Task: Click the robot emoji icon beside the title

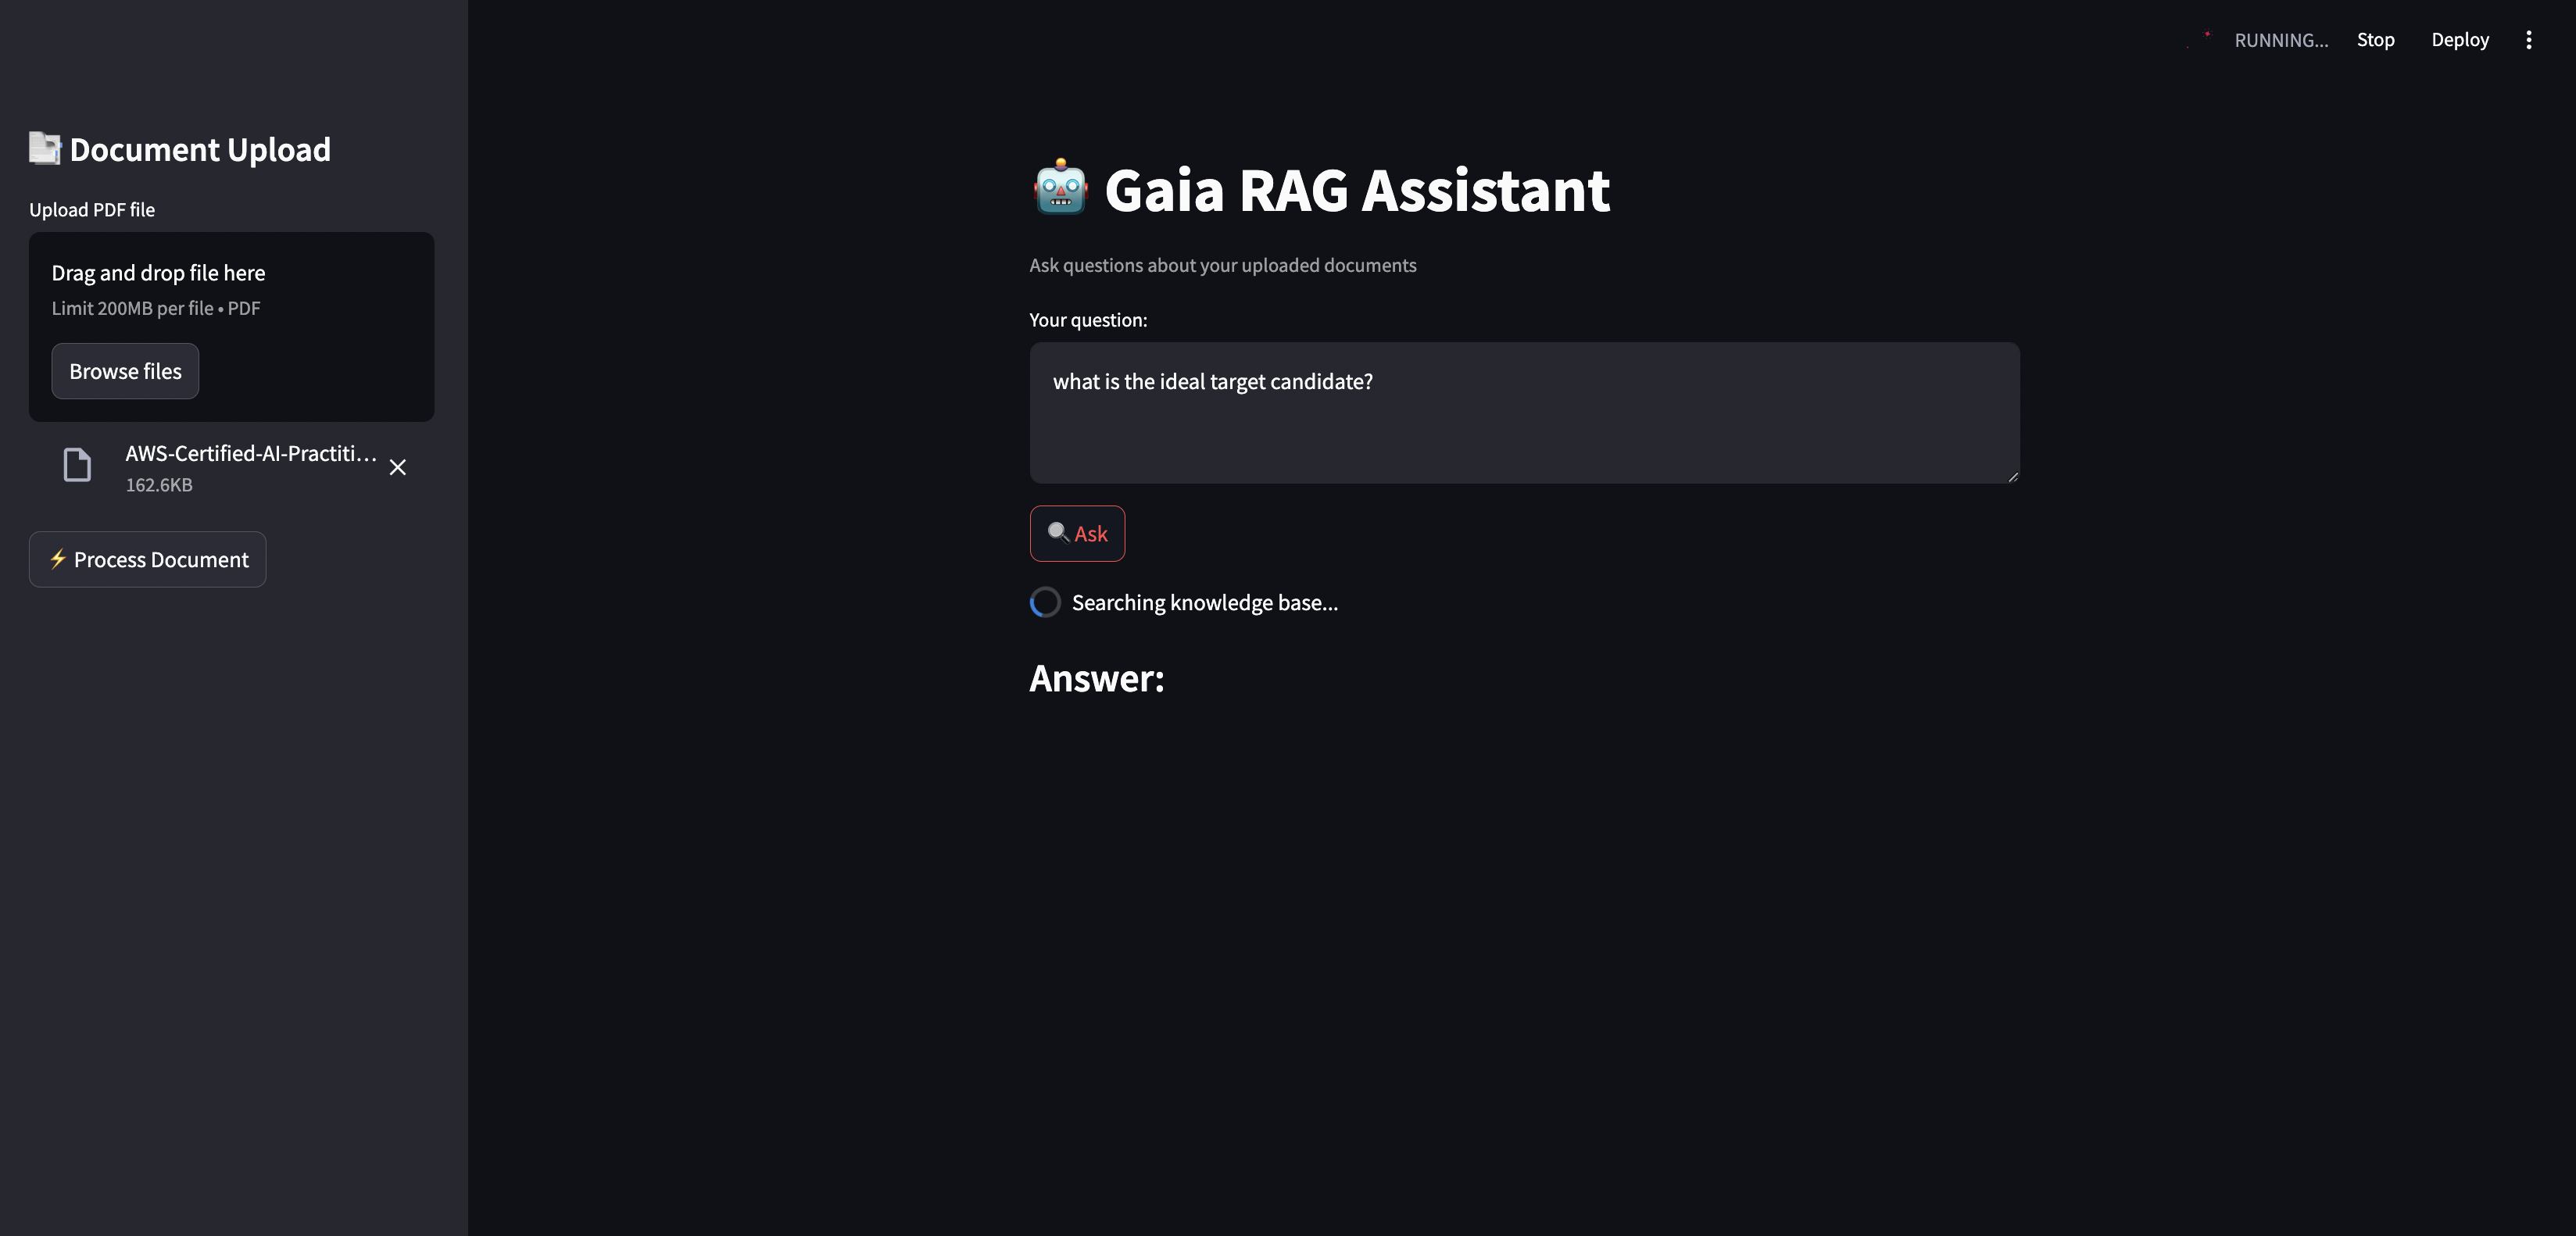Action: 1060,188
